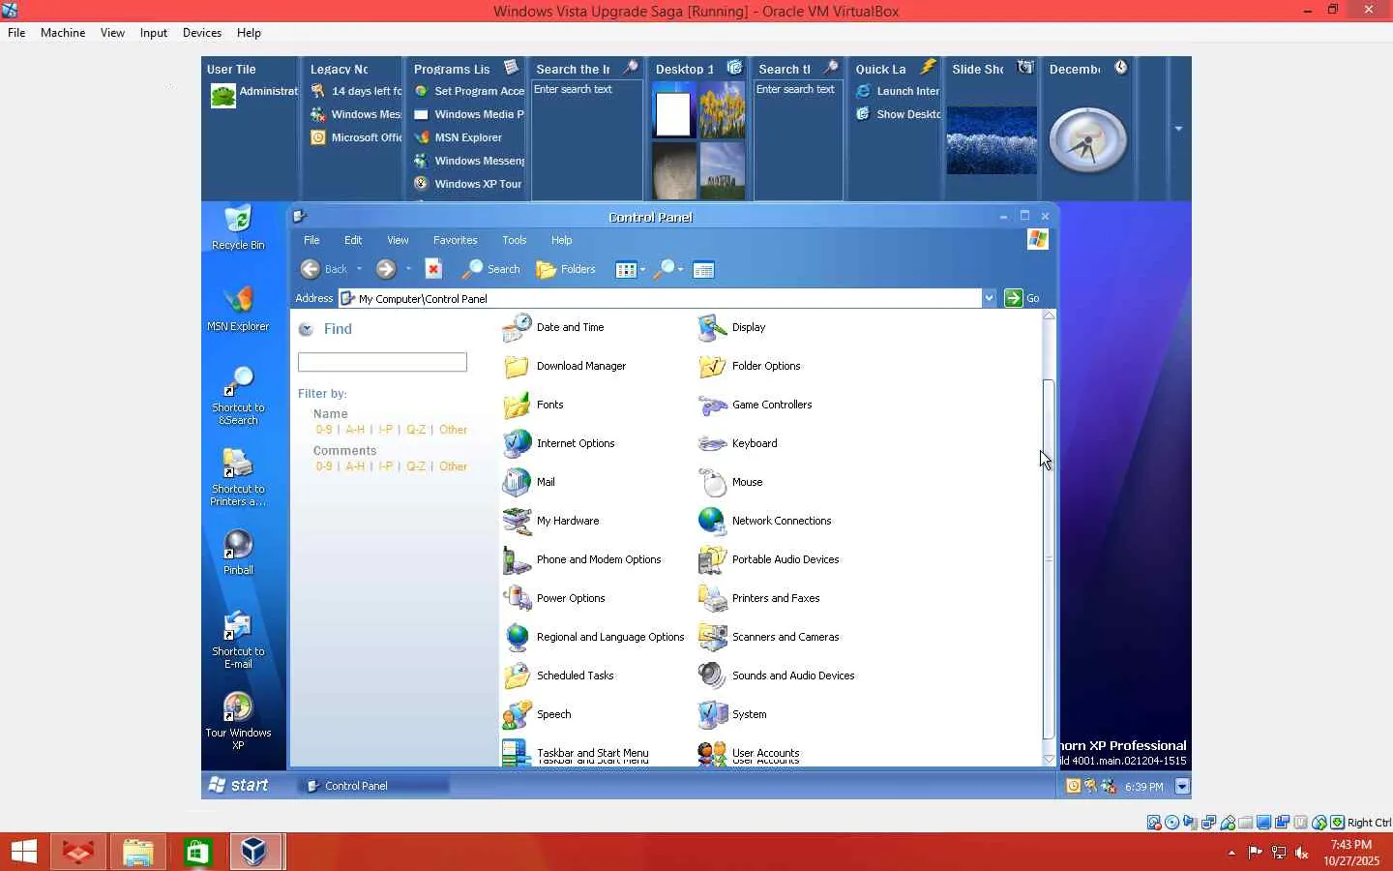Open Scheduled Tasks folder
Image resolution: width=1393 pixels, height=871 pixels.
click(x=558, y=676)
